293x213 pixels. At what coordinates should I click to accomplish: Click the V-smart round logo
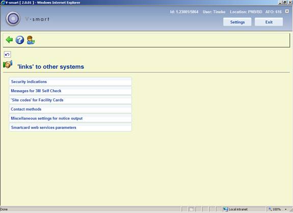[x=13, y=19]
